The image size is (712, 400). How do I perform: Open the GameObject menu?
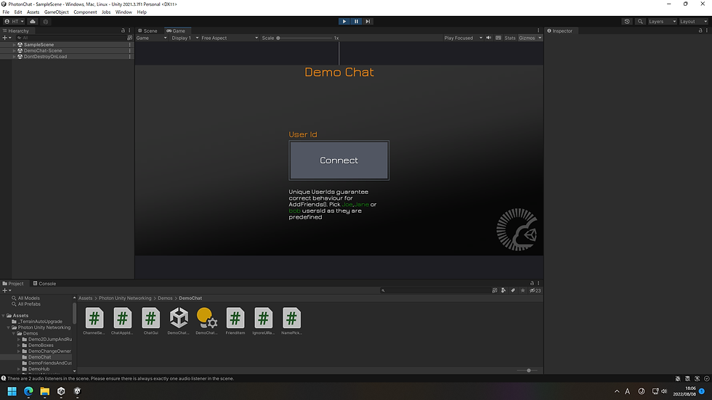[57, 12]
